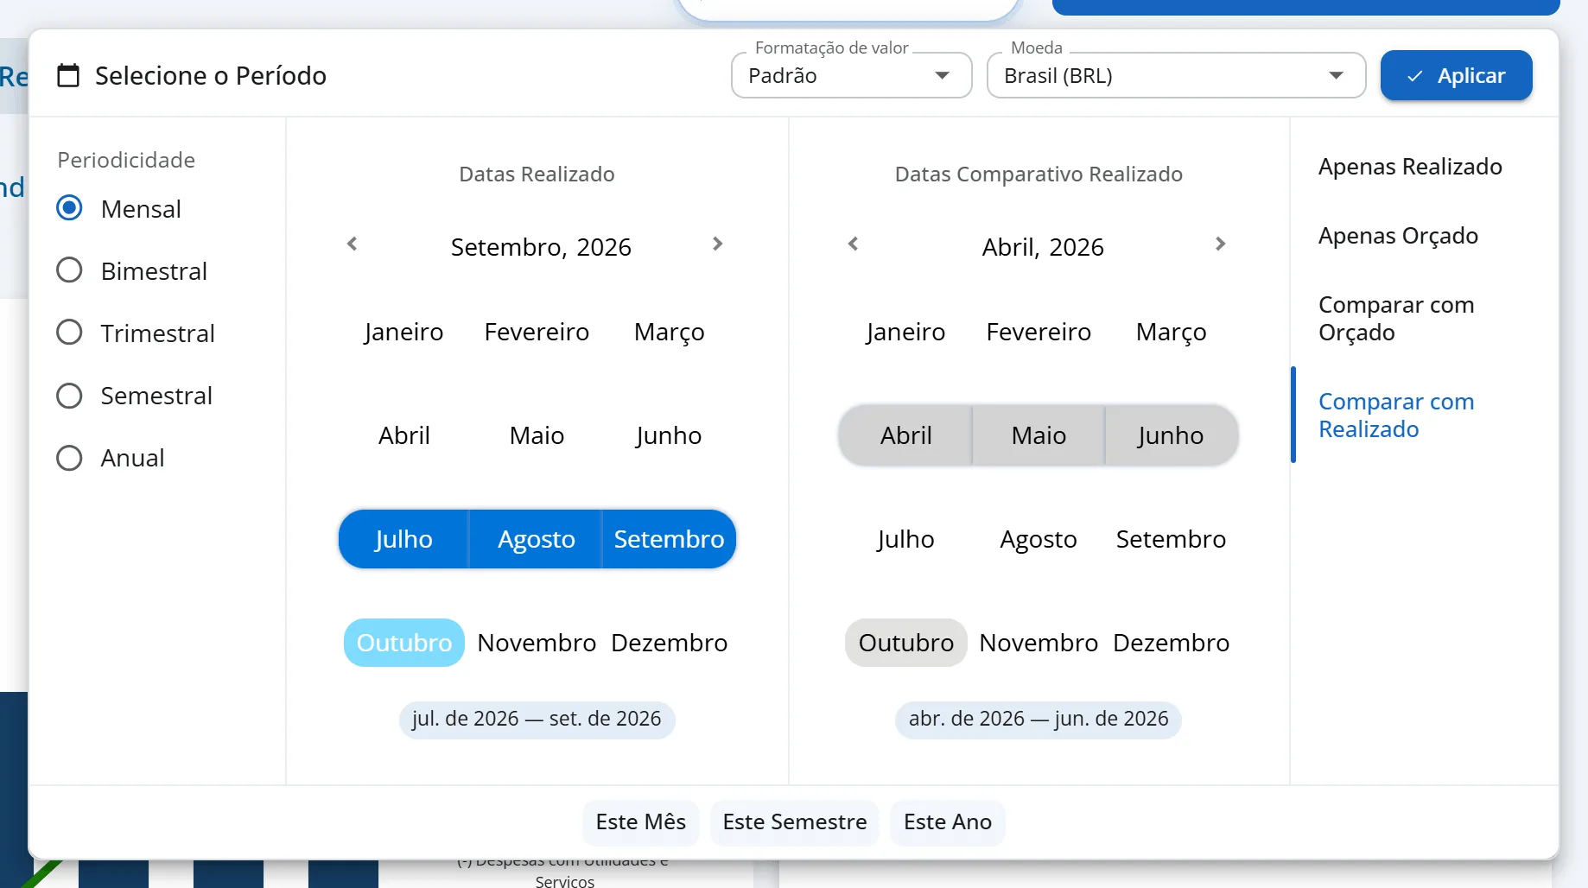The width and height of the screenshot is (1588, 888).
Task: Select Dezembro in Datas Comparativo Realizado calendar
Action: [1172, 643]
